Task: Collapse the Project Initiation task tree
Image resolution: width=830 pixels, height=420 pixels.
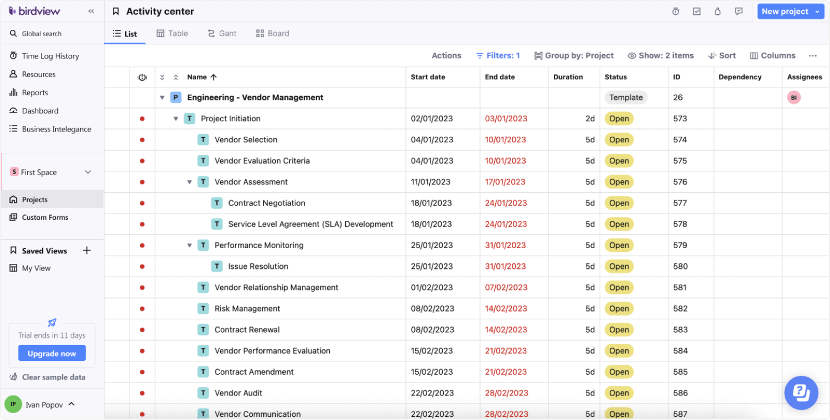Action: (x=176, y=119)
